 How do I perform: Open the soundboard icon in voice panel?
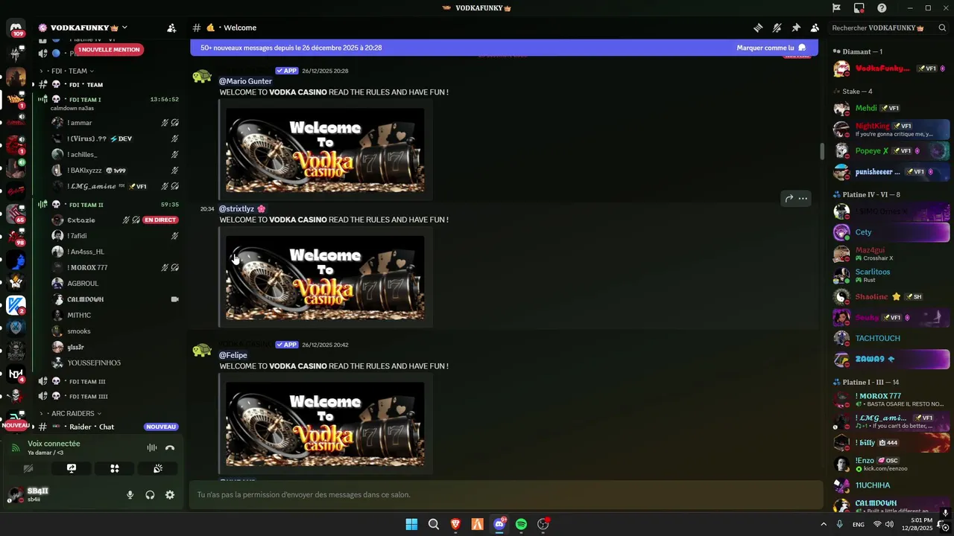(x=158, y=468)
